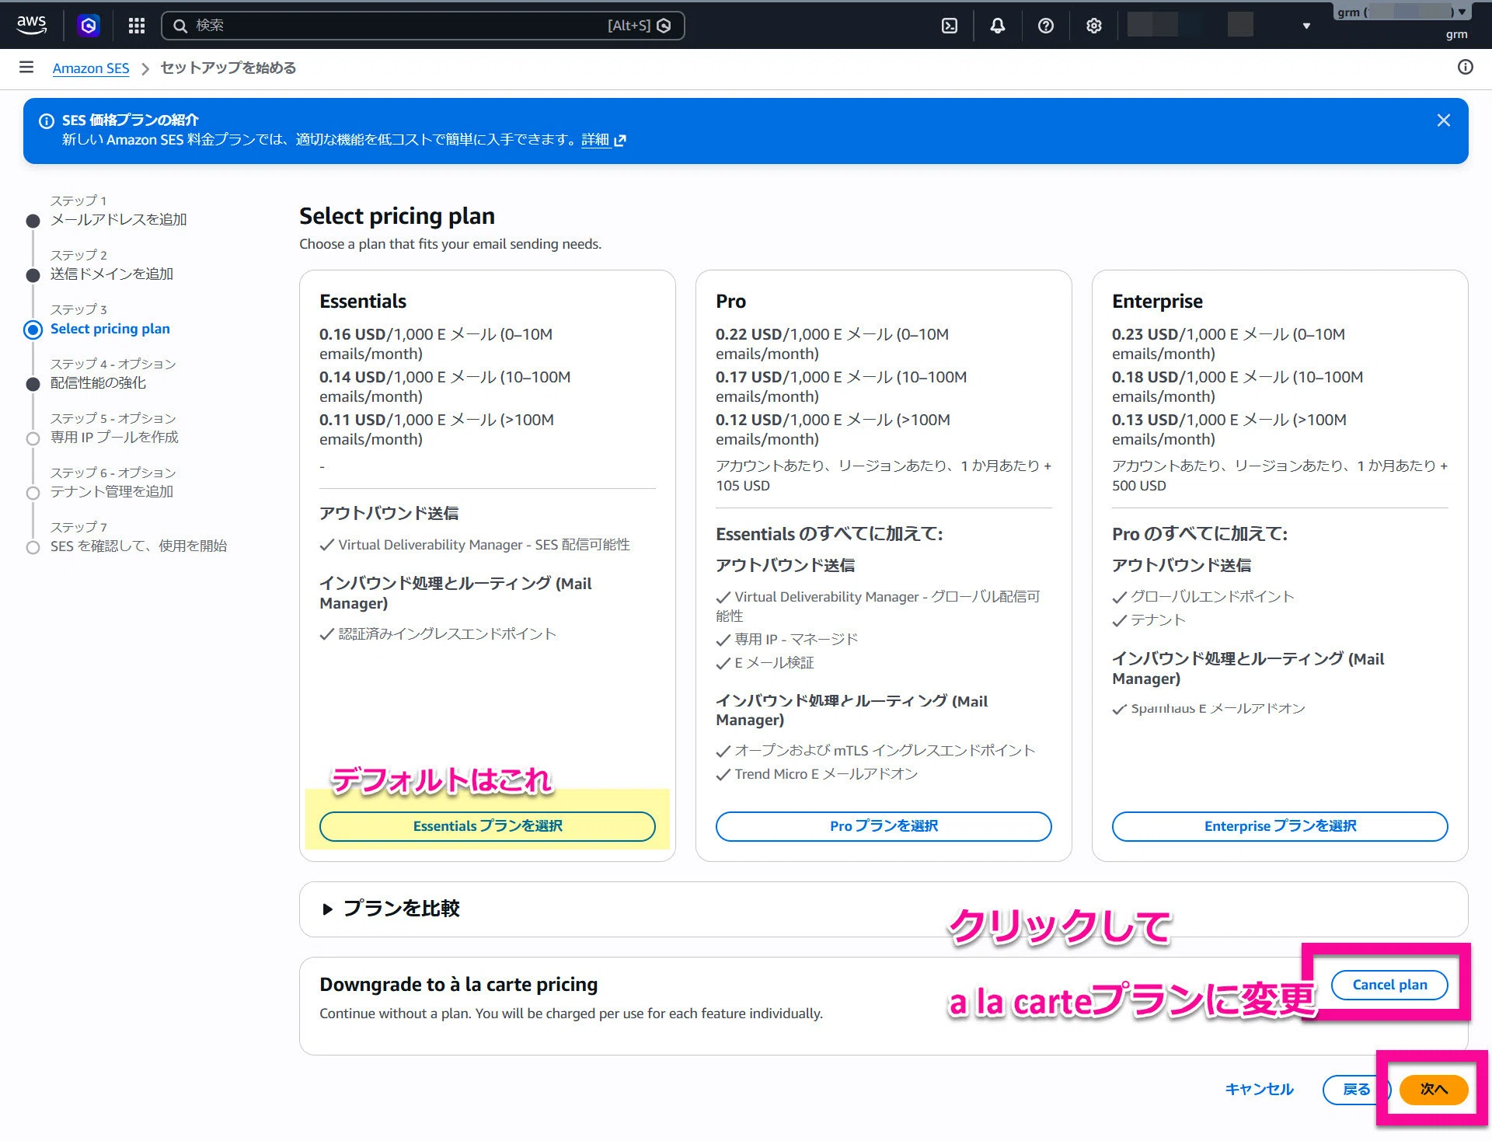
Task: Open the info panel icon at right
Action: 1466,67
